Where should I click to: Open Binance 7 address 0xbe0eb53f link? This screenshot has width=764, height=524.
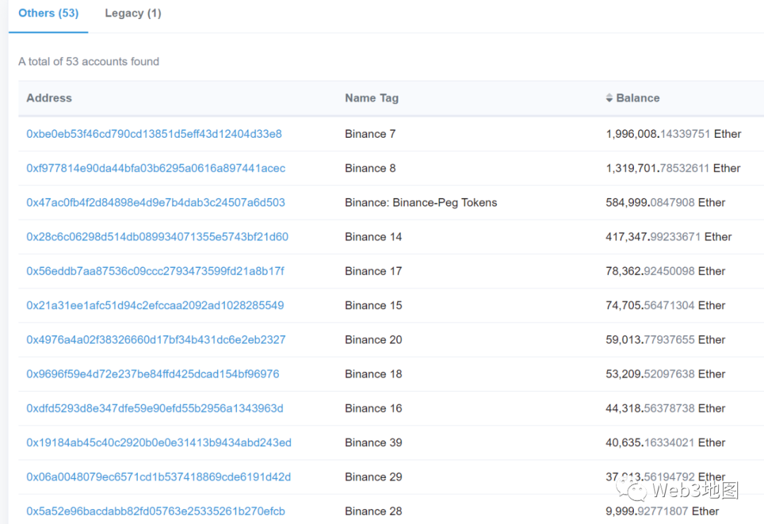pos(154,134)
